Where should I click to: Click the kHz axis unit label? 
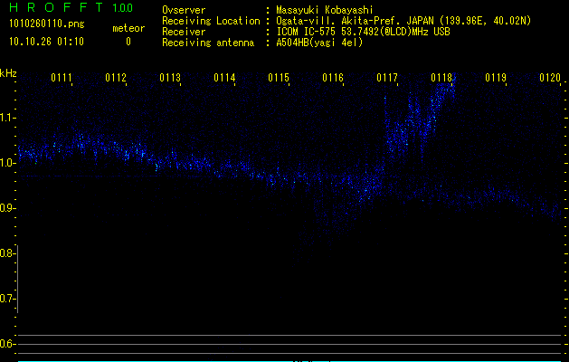point(8,73)
